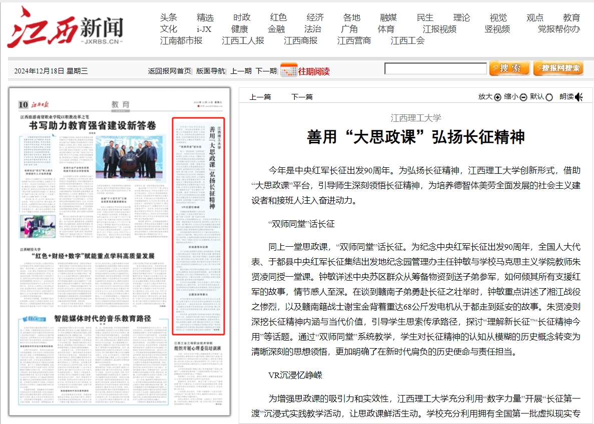594x424 pixels.
Task: Click the 默认 default size circle icon
Action: point(549,97)
